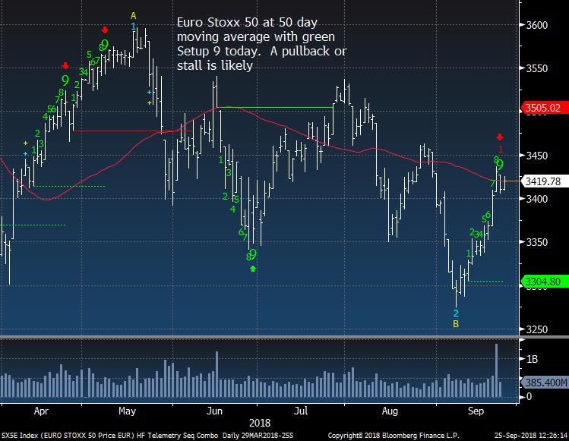Click the green 3304.80 price label

point(542,282)
